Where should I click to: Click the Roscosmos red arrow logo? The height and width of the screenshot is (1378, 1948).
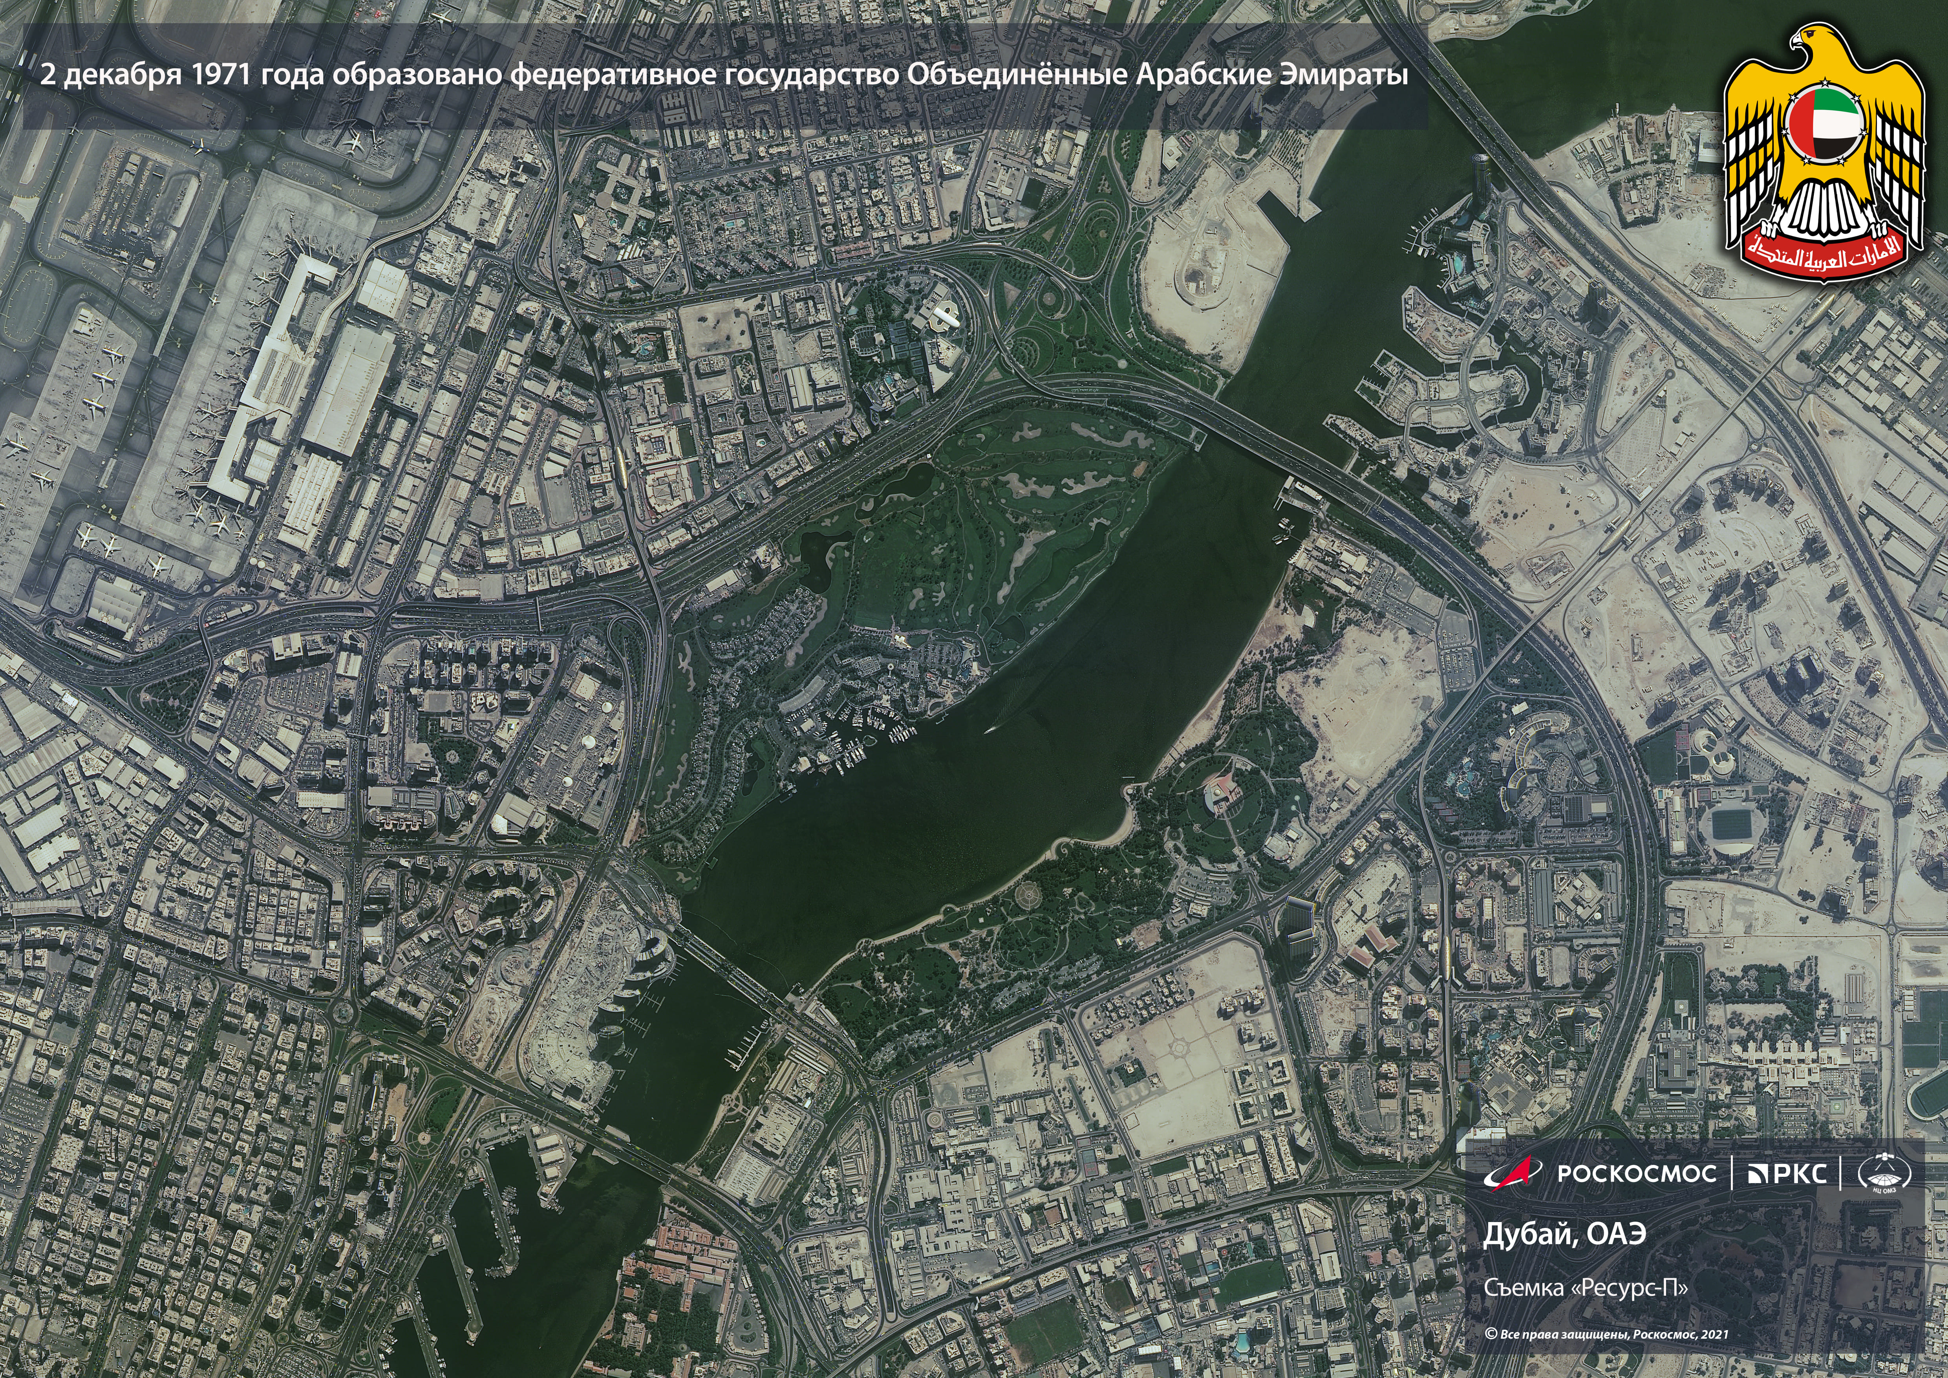click(x=1512, y=1173)
